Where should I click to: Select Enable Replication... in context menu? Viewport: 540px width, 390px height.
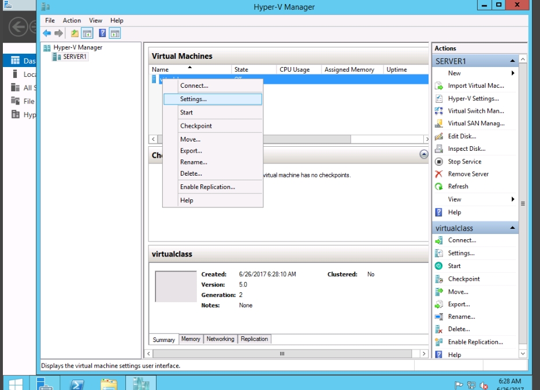point(207,187)
